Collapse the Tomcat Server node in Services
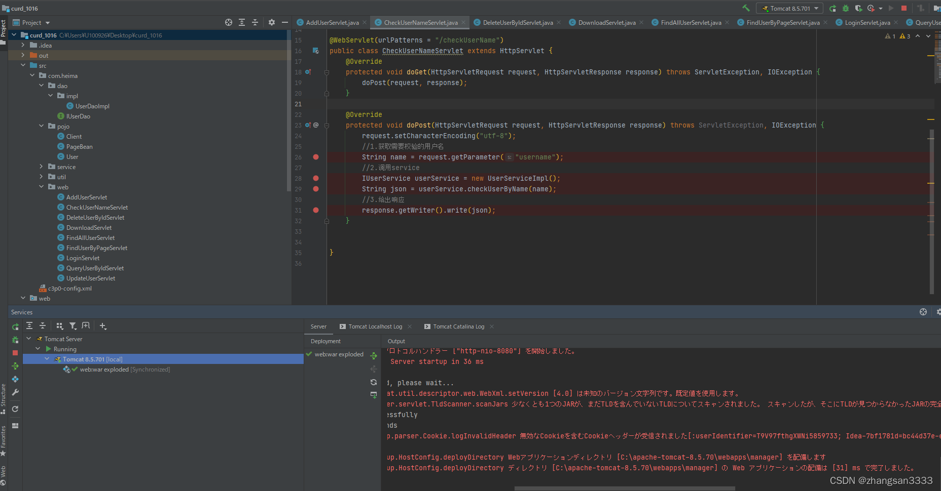The image size is (941, 491). (x=29, y=339)
